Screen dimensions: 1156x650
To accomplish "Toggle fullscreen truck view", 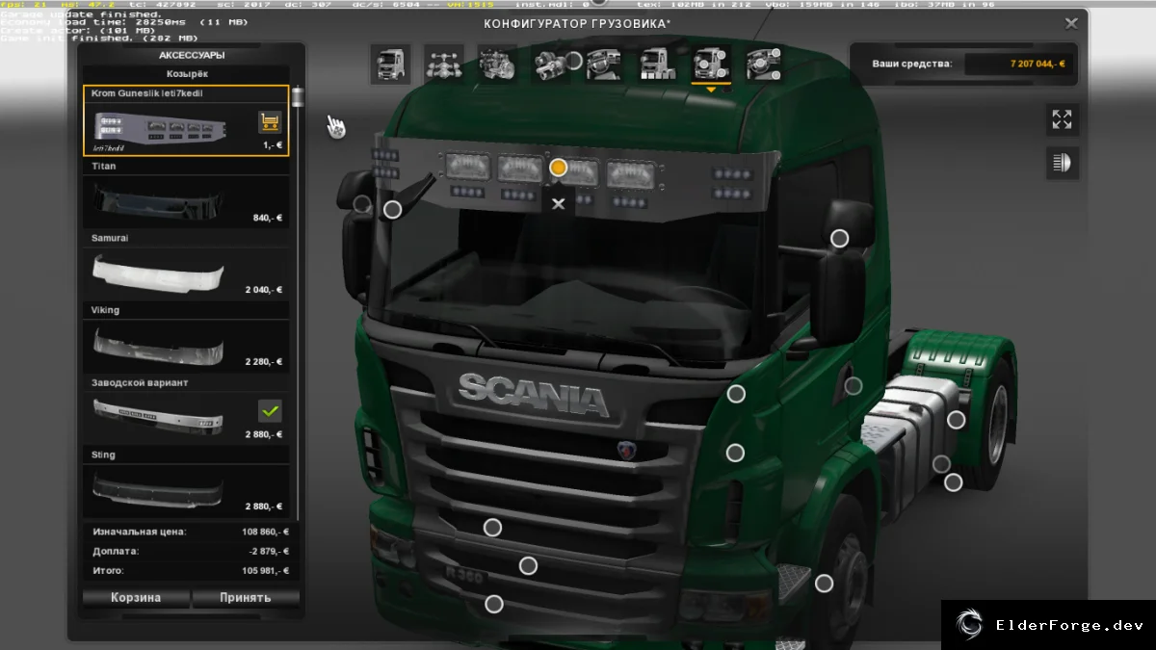I will pos(1063,119).
